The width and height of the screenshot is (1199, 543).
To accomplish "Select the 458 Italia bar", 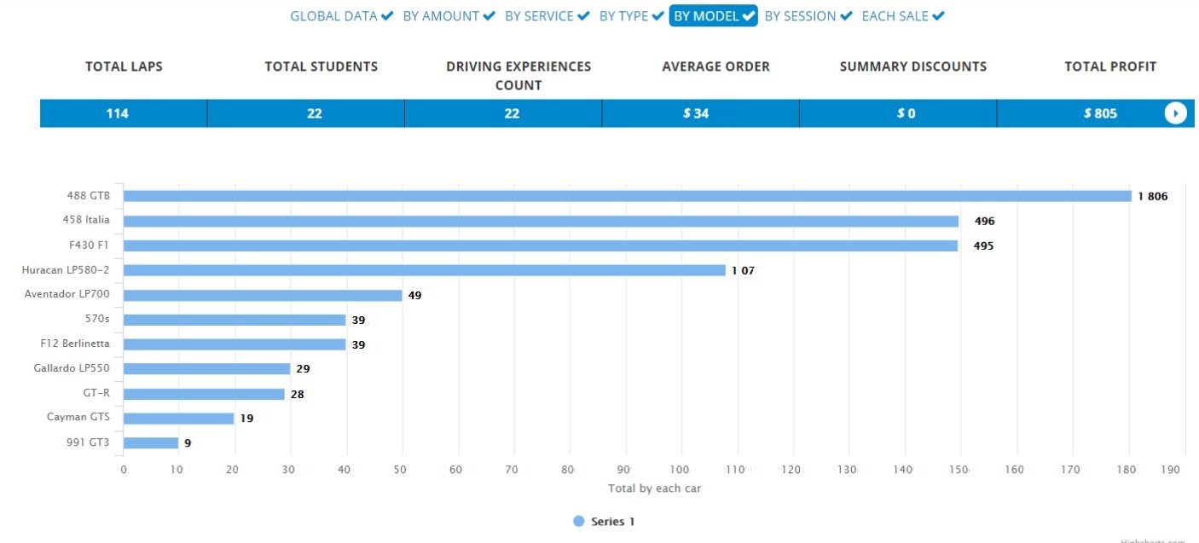I will [x=541, y=221].
